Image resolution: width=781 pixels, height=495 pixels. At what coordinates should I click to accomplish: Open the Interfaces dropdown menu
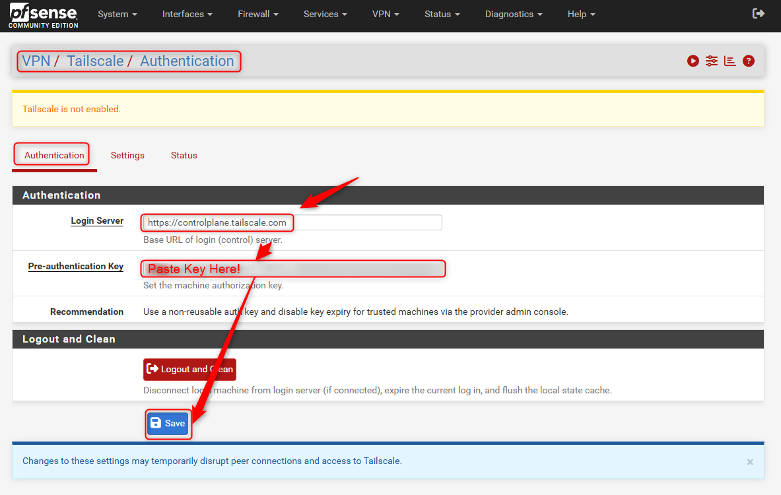187,14
